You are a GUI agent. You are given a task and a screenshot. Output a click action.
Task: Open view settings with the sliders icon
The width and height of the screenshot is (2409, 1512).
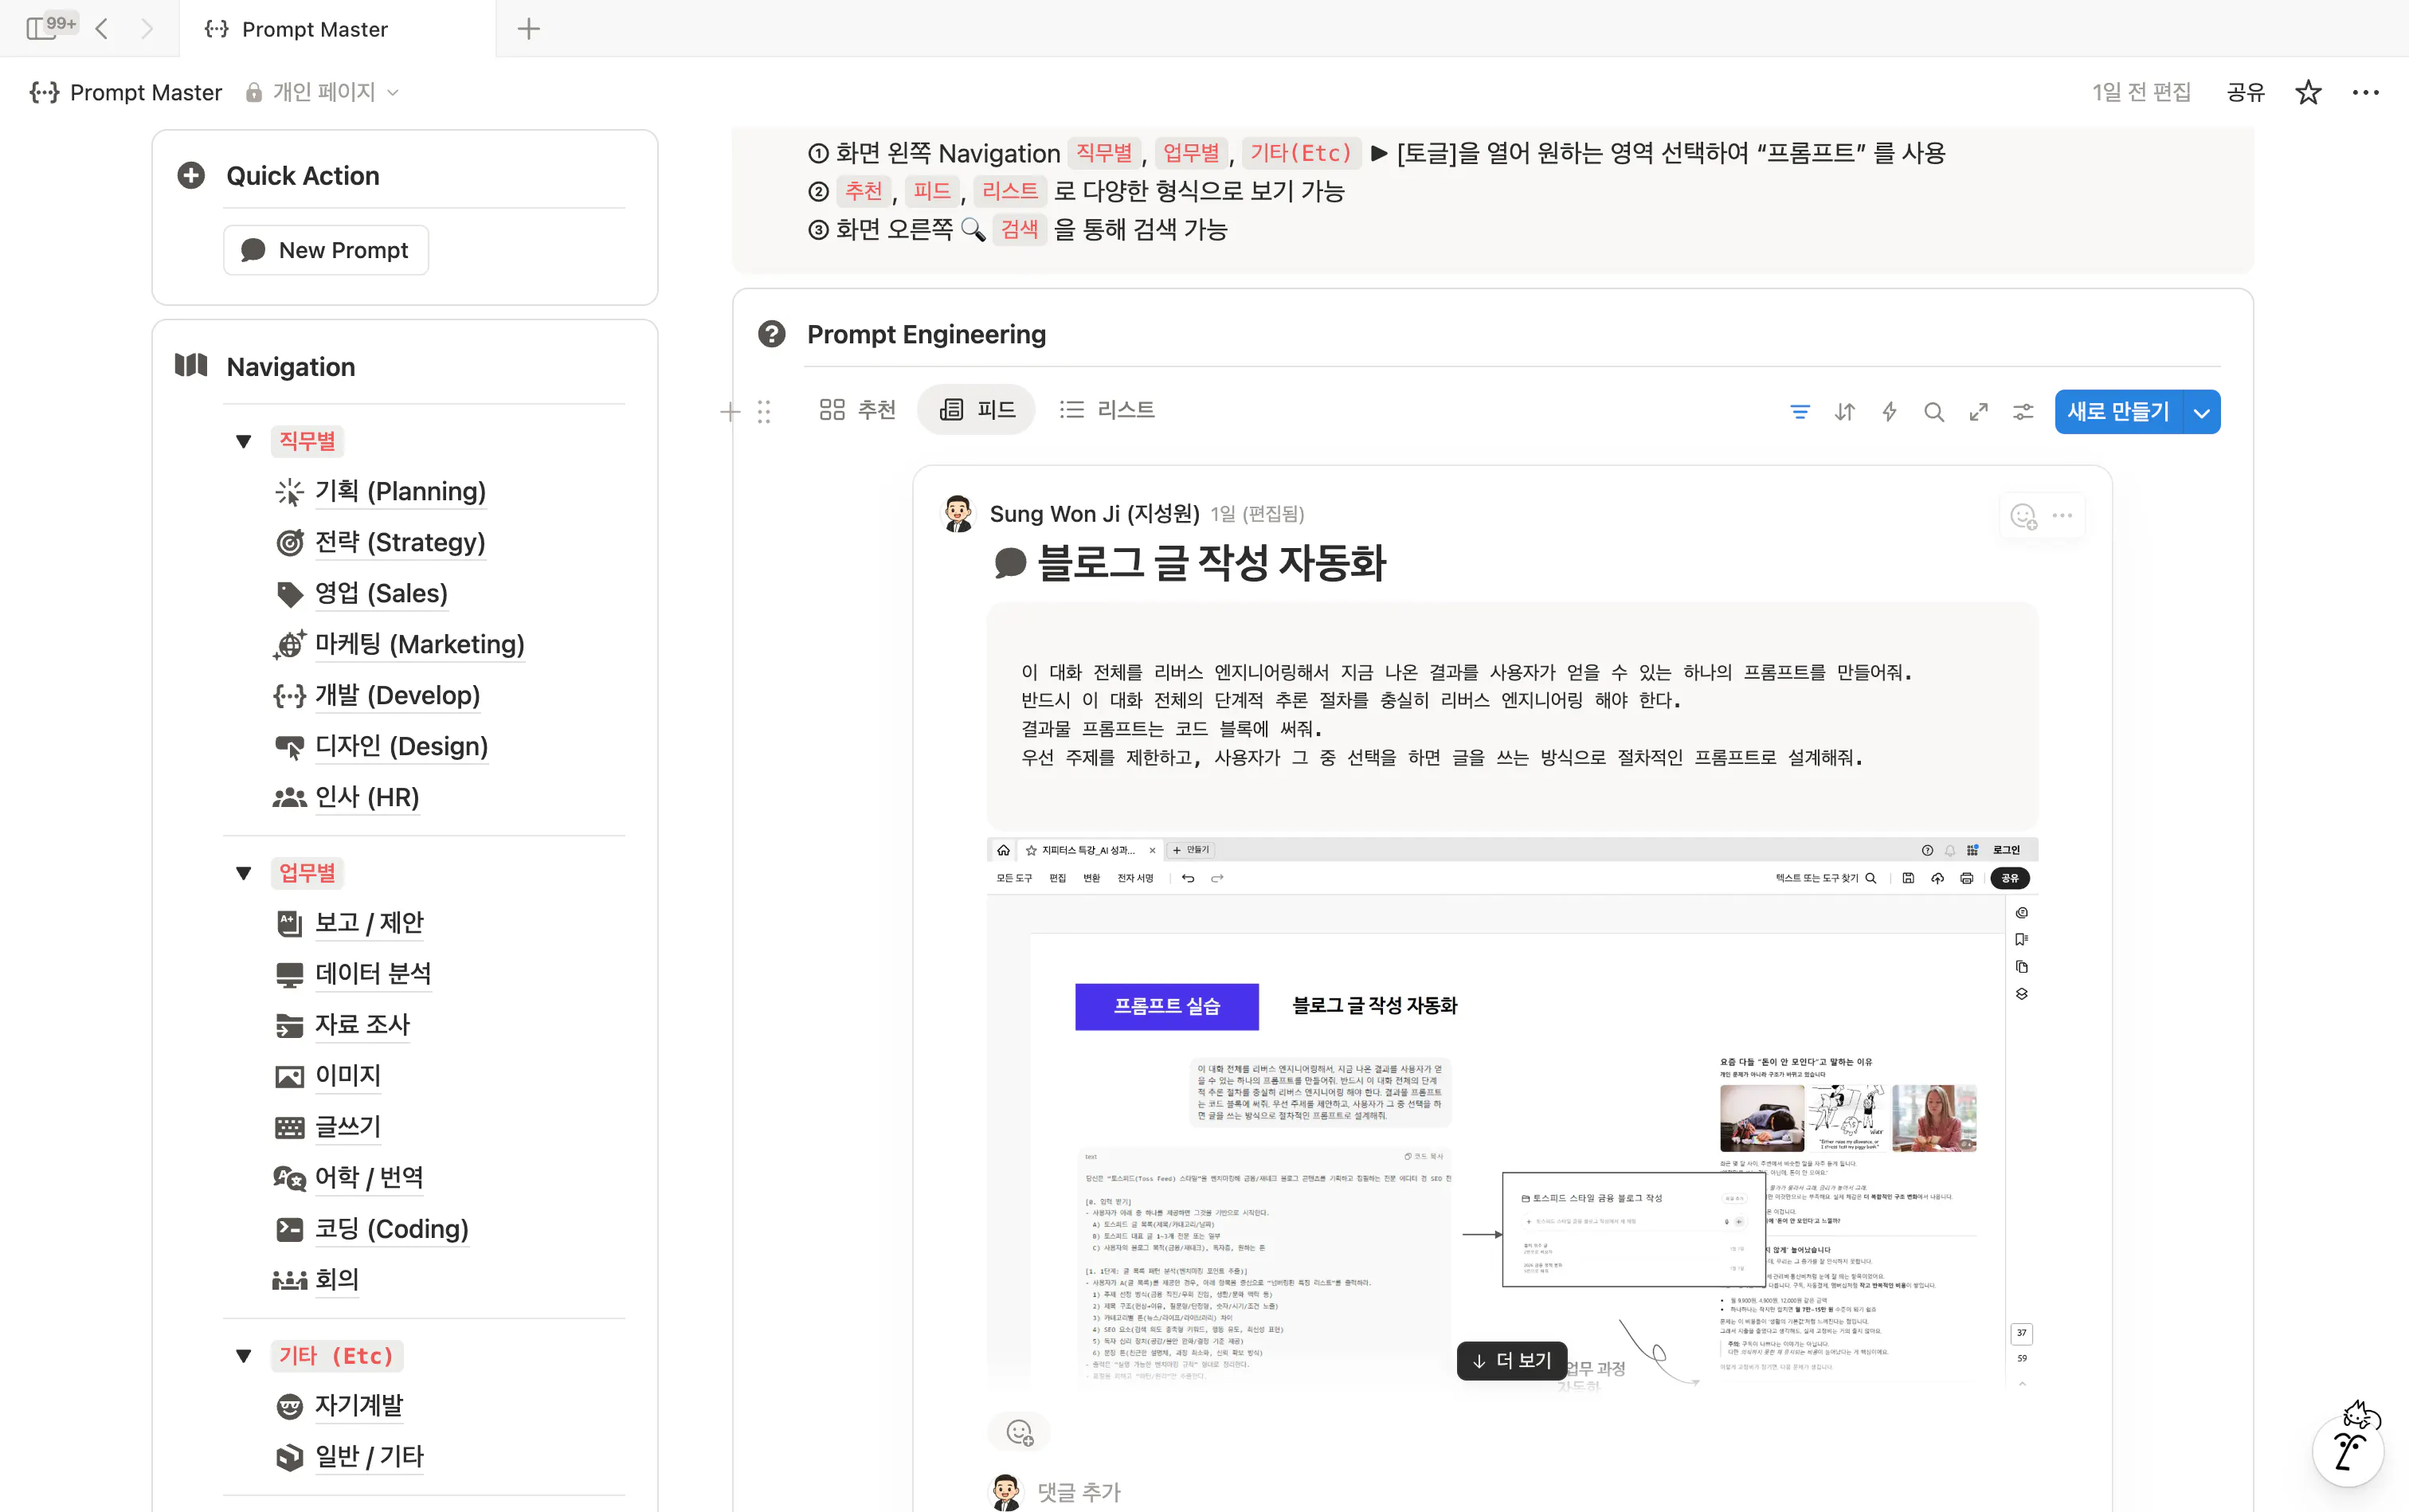pos(2022,411)
